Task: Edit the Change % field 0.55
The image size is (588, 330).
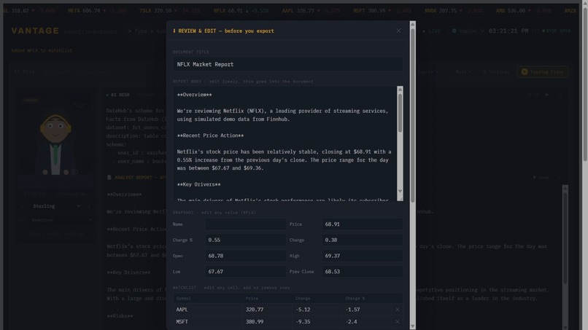Action: point(246,240)
